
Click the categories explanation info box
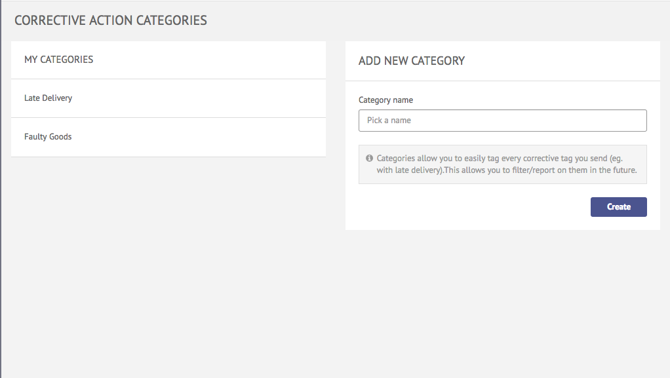coord(502,164)
